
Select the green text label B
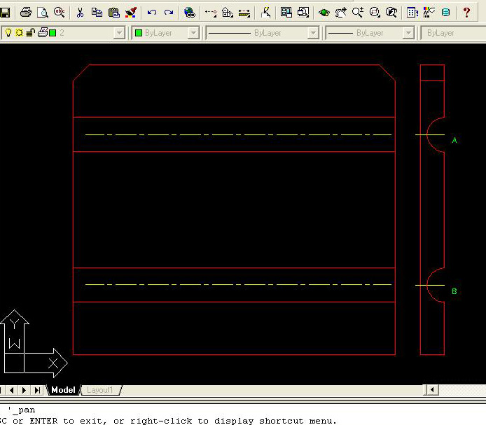tap(454, 291)
